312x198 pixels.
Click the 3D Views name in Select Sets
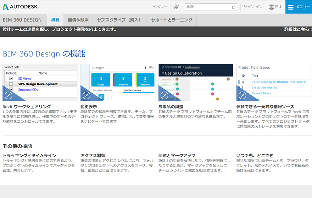click(x=25, y=78)
